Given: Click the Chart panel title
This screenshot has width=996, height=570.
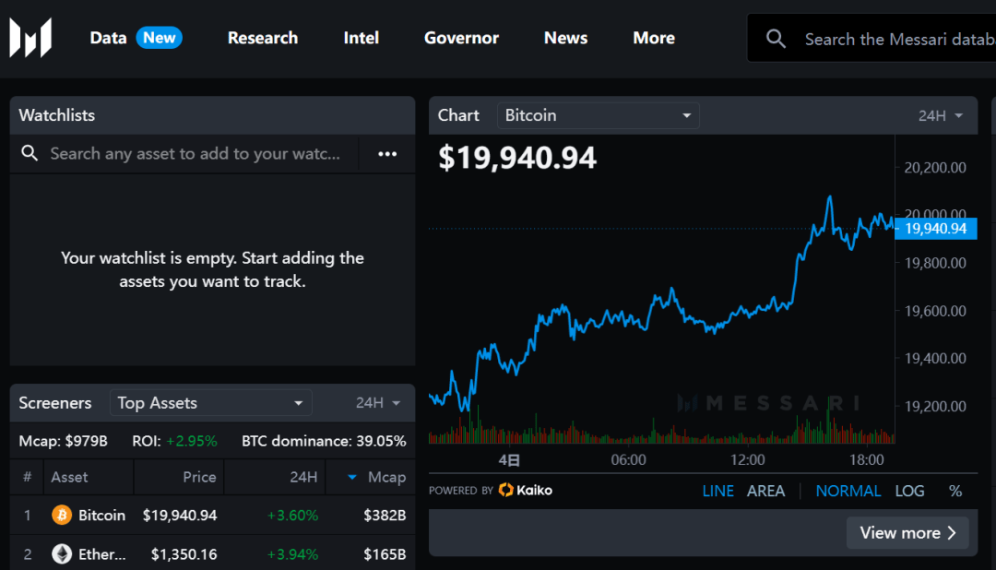Looking at the screenshot, I should pos(458,115).
